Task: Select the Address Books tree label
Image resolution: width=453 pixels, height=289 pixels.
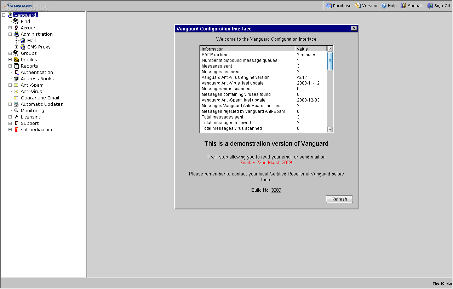Action: click(x=37, y=79)
